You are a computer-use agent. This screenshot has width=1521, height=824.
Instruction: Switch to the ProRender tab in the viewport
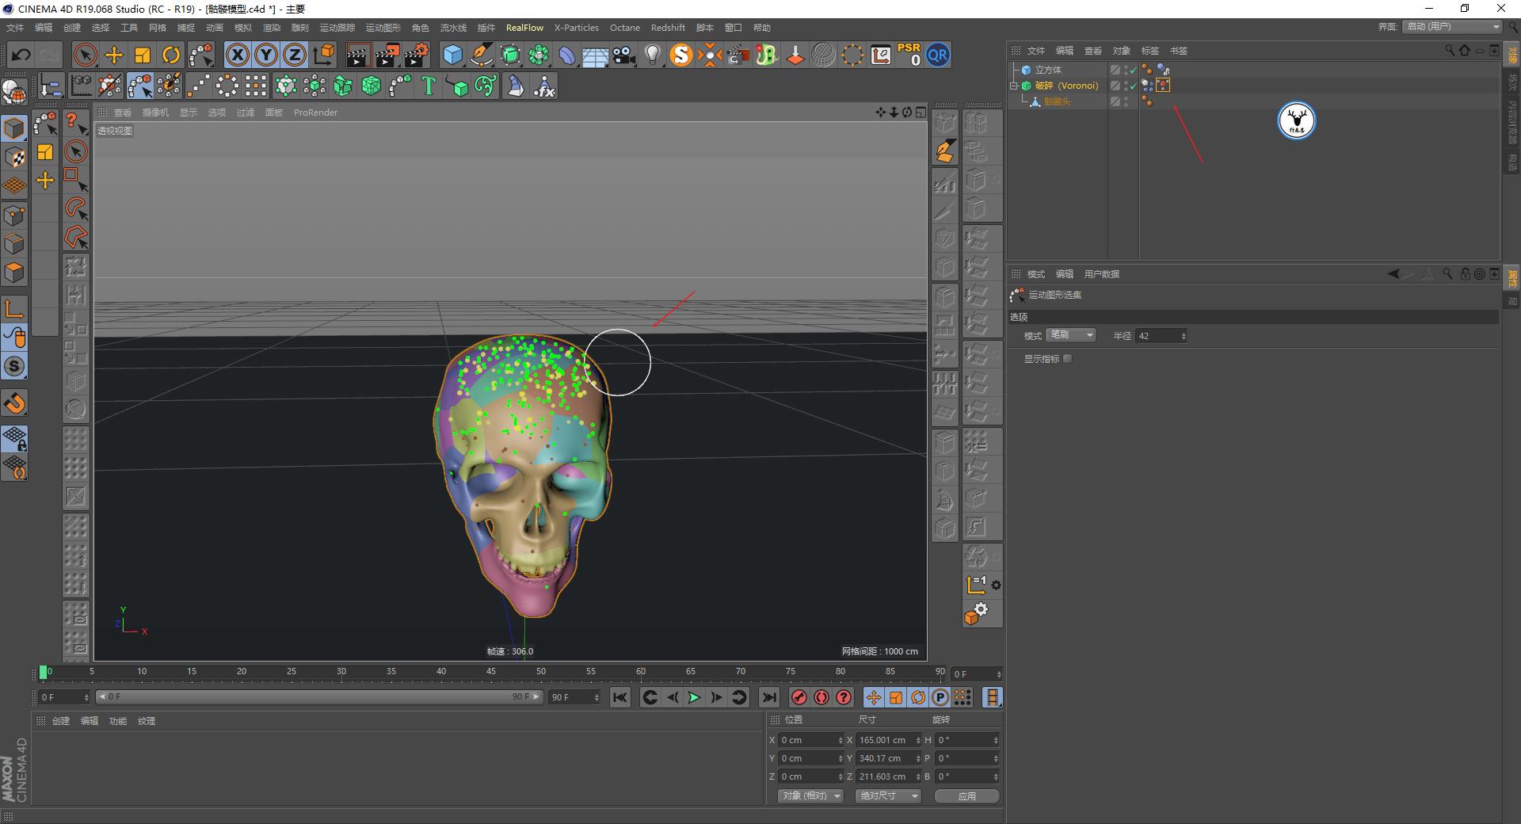[x=315, y=113]
